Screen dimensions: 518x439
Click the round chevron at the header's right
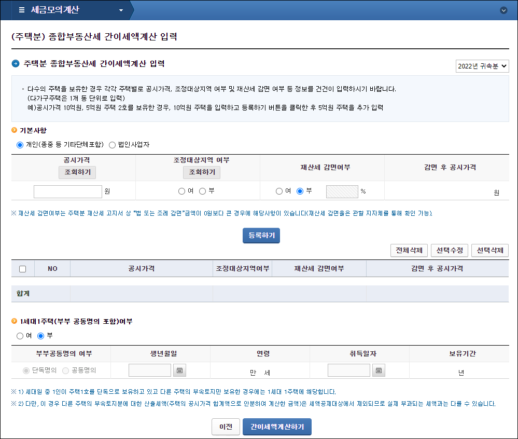click(x=503, y=10)
